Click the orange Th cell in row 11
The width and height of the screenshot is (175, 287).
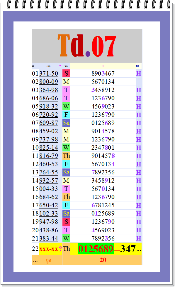(x=66, y=156)
